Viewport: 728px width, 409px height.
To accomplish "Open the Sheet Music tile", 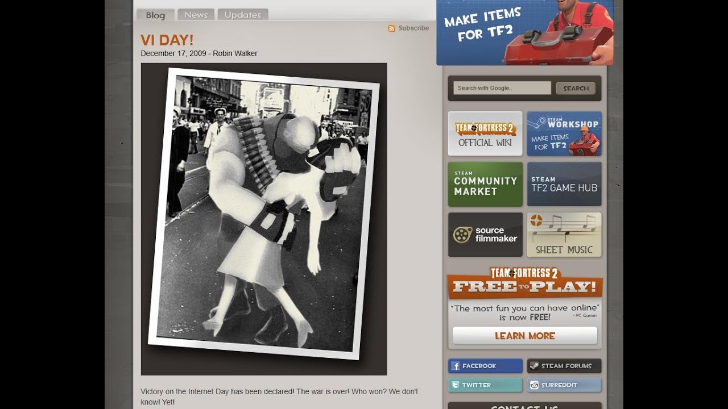I will (x=564, y=235).
